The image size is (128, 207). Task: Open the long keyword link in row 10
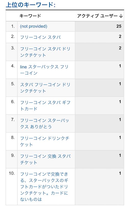44,187
